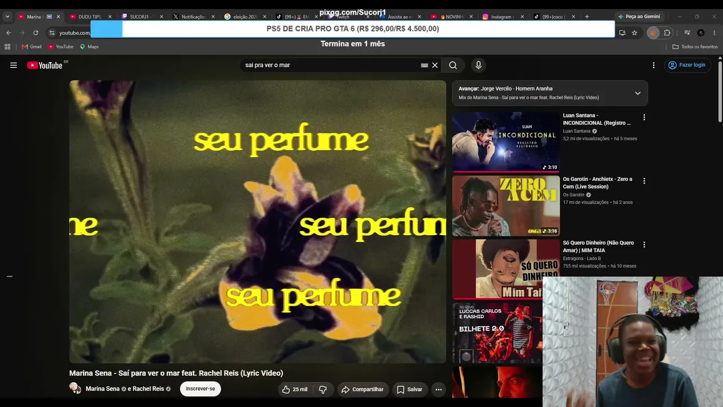723x407 pixels.
Task: Open the Todos os favoritos folder
Action: click(x=695, y=47)
